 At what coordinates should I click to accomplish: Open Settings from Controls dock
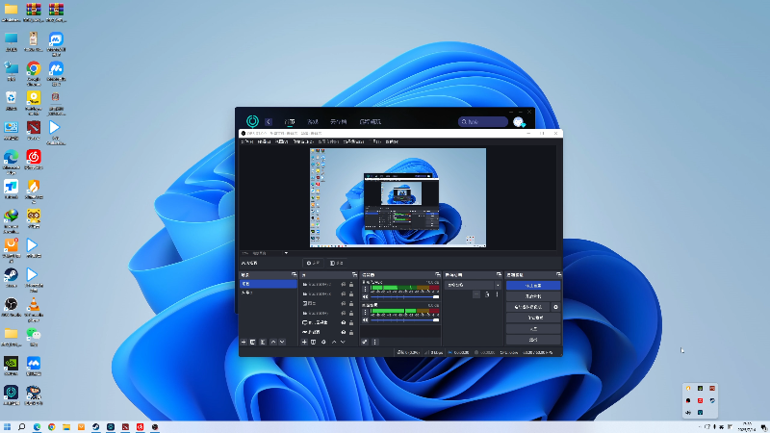pos(533,329)
